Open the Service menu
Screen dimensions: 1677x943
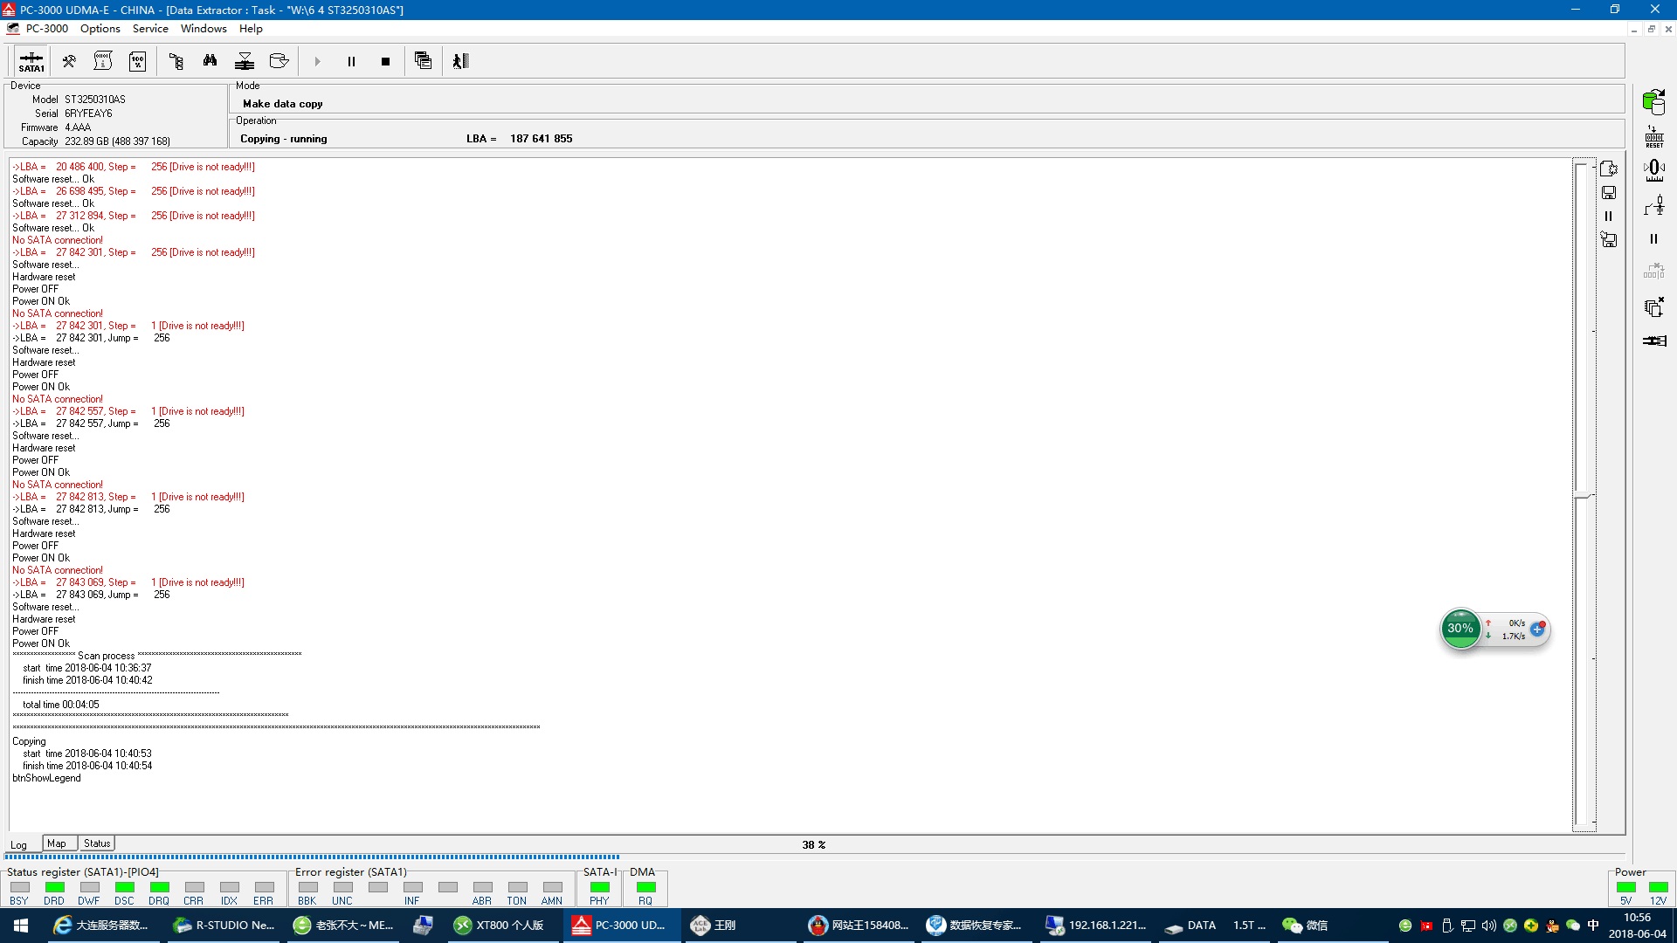coord(150,29)
